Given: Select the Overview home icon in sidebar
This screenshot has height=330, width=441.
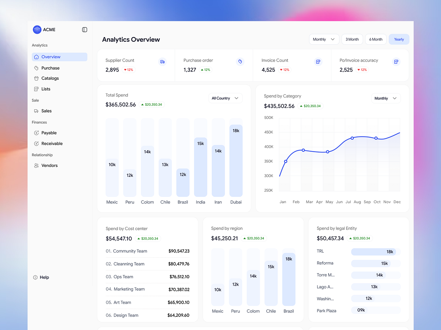Looking at the screenshot, I should (36, 57).
